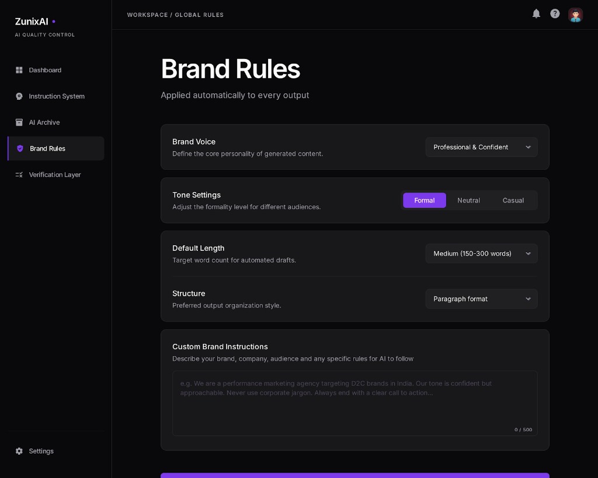Screen dimensions: 598x478
Task: Select Brand Rules in the sidebar menu
Action: [47, 148]
